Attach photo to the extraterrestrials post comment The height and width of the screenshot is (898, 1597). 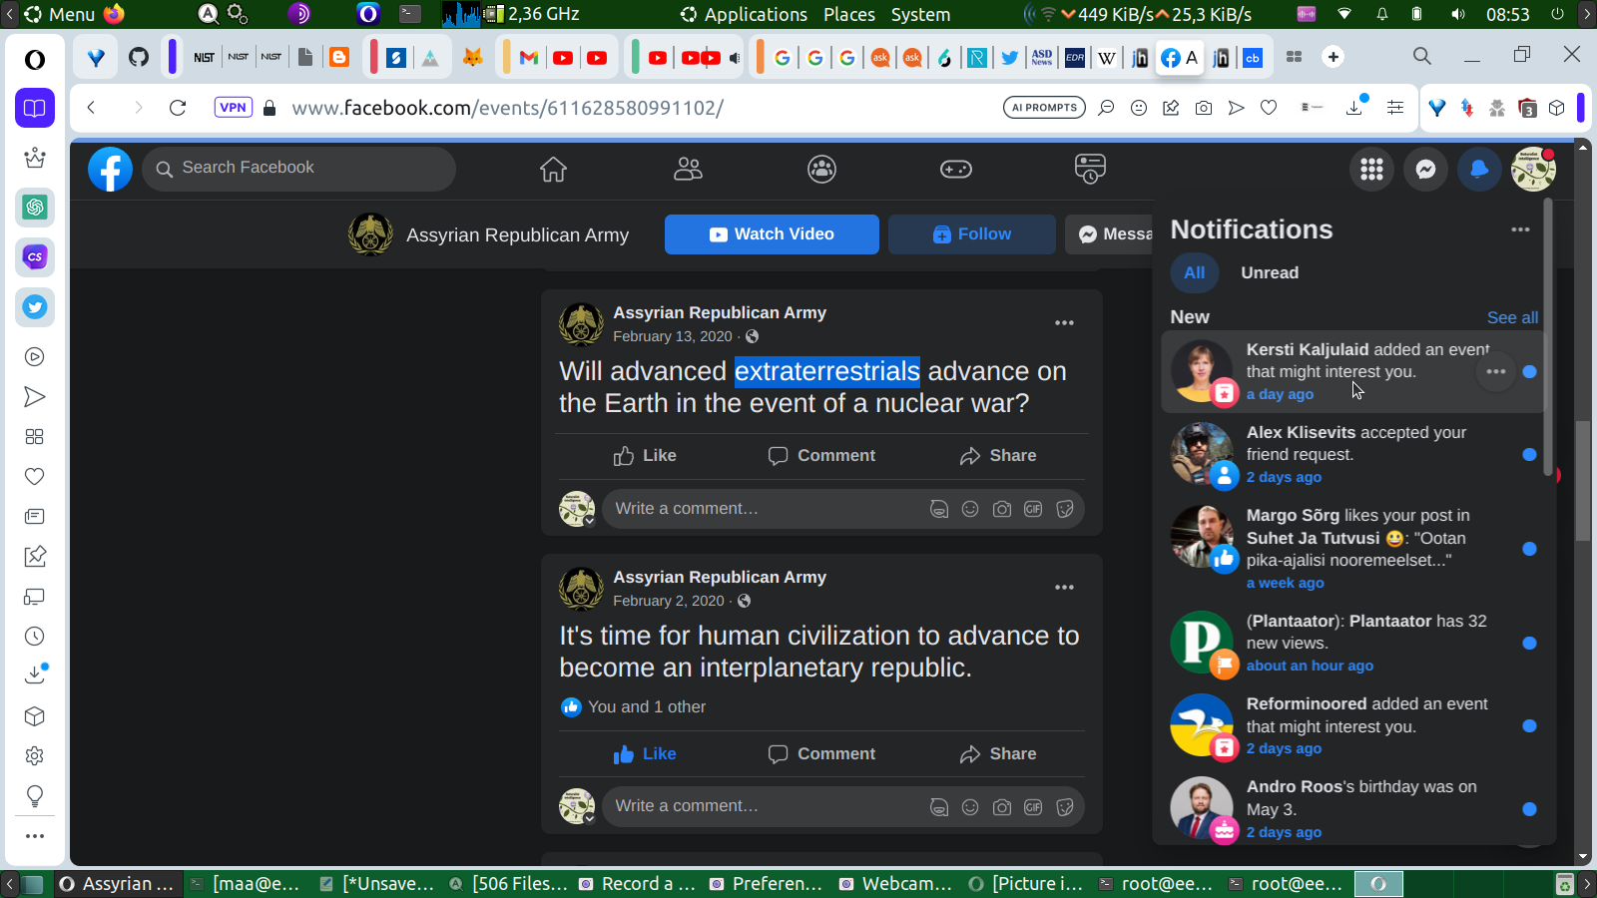coord(1002,509)
